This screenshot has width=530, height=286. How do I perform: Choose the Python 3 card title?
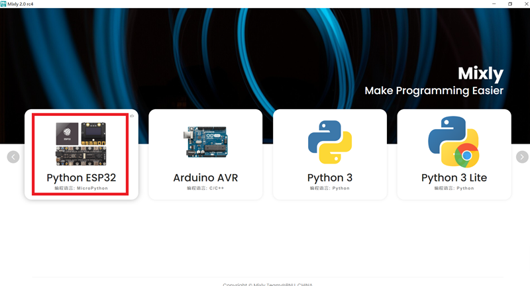(x=329, y=178)
